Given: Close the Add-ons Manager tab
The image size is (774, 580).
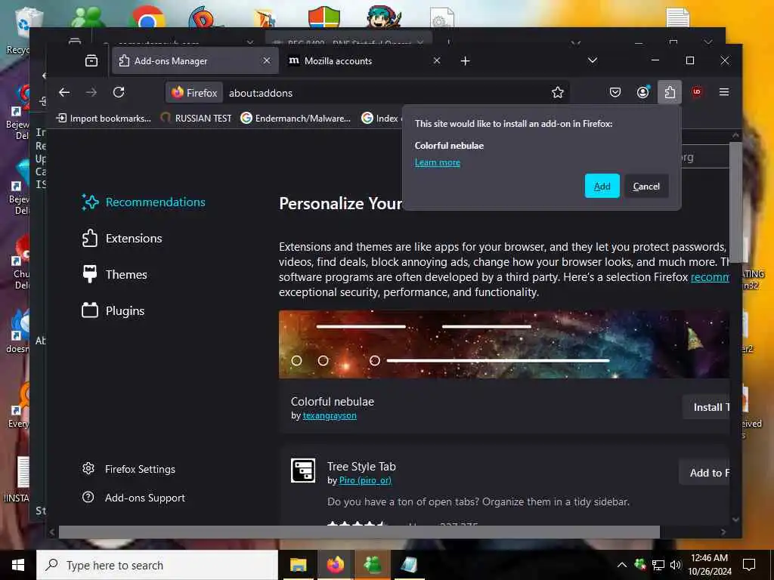Looking at the screenshot, I should (x=267, y=60).
